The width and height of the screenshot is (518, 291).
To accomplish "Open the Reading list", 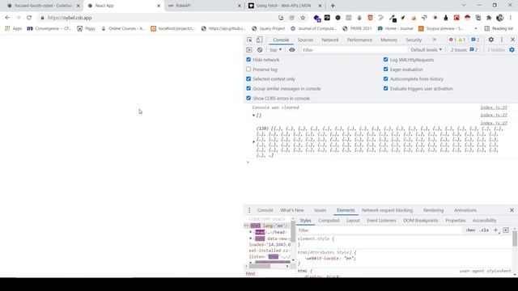I will (499, 29).
